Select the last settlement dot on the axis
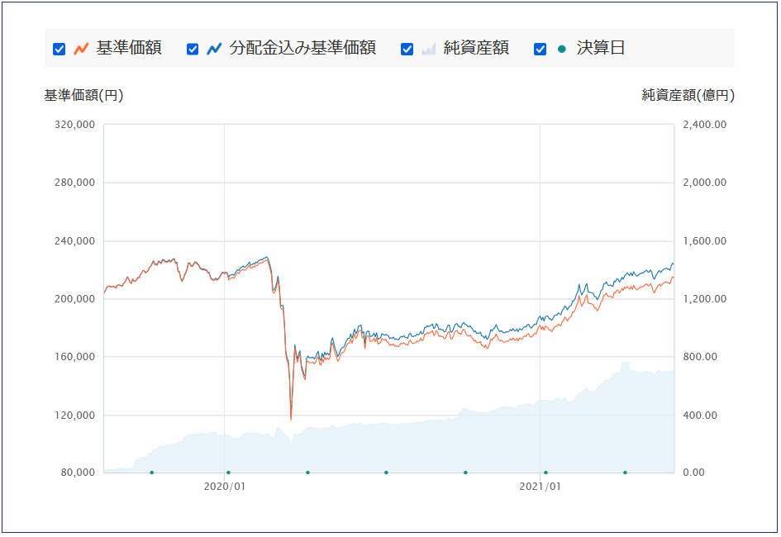 [625, 473]
